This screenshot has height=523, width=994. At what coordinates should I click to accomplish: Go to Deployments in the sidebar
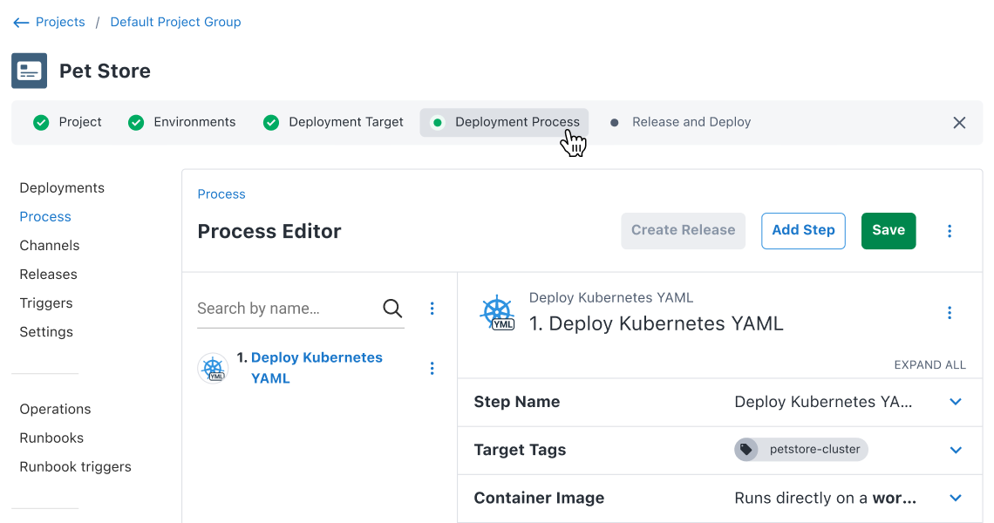[62, 187]
